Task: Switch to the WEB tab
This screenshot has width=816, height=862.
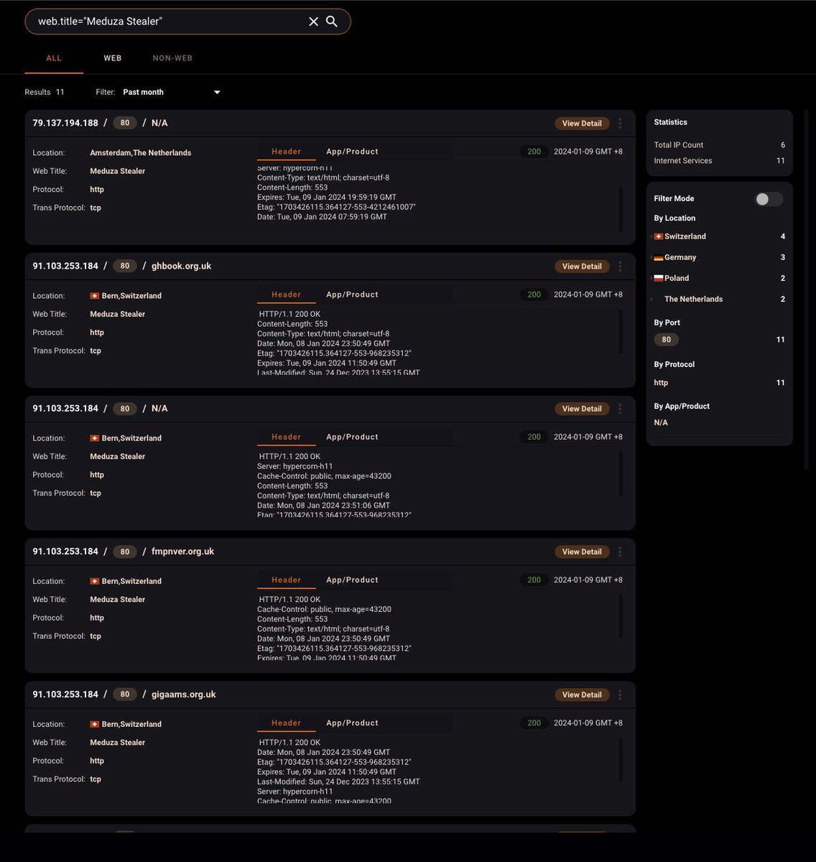Action: (x=112, y=58)
